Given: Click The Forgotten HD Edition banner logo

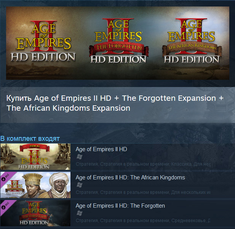Looking at the screenshot, I should pyautogui.click(x=118, y=40).
